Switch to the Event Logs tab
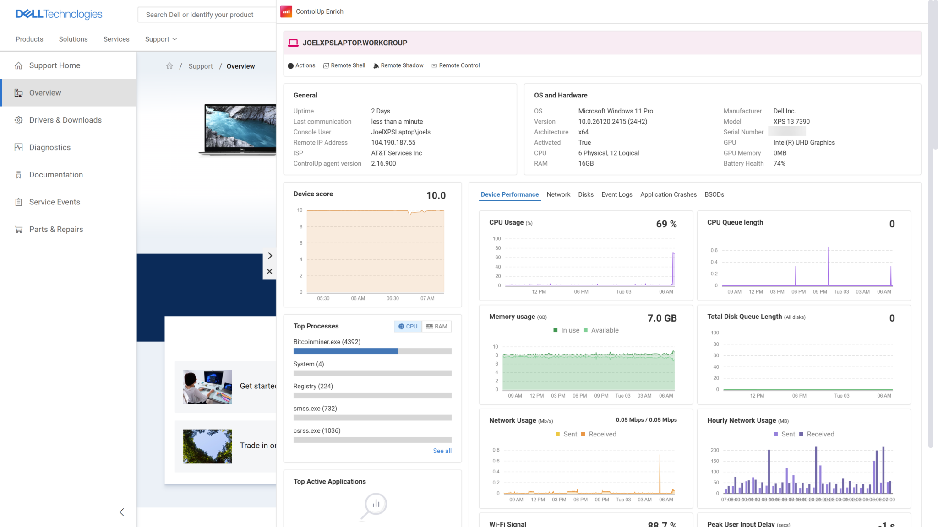The image size is (938, 527). (616, 194)
